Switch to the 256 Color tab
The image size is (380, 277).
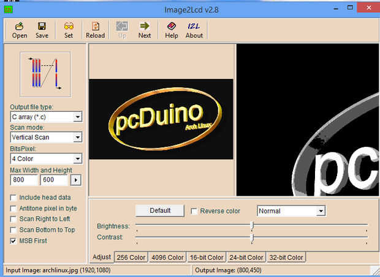point(131,257)
